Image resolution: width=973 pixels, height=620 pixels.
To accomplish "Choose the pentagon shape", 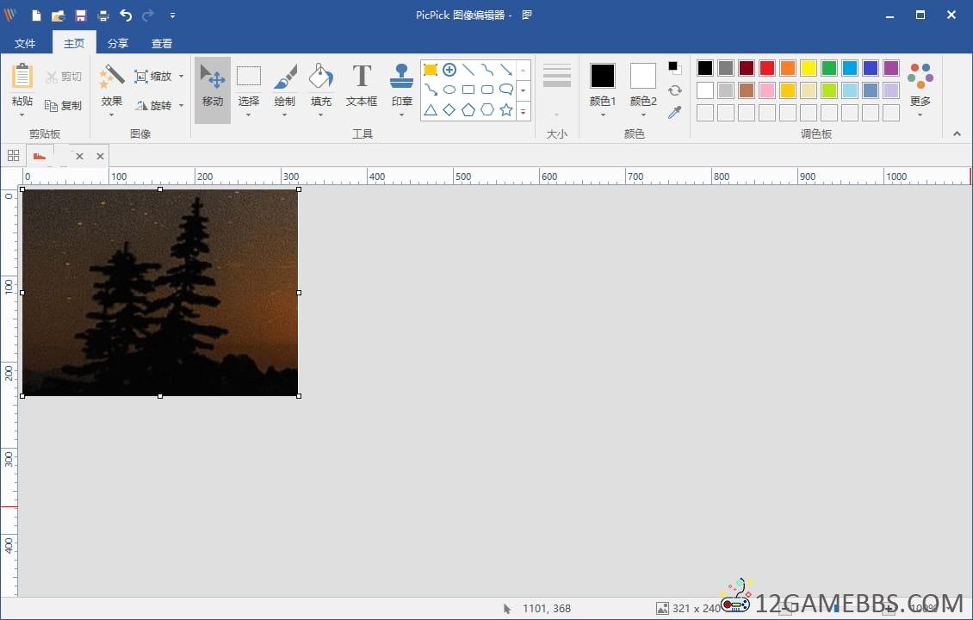I will tap(468, 110).
